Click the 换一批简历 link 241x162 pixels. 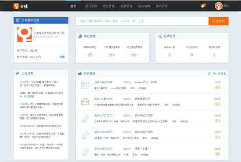click(220, 74)
